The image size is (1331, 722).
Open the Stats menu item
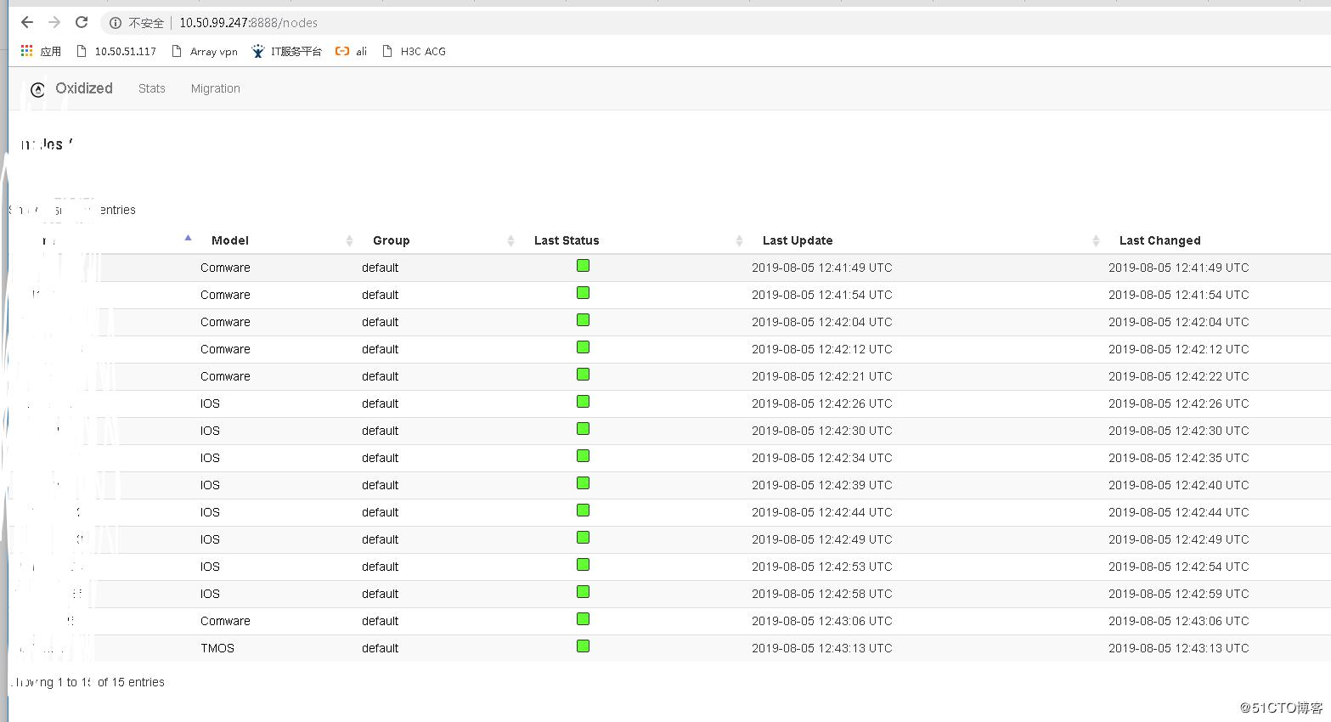(x=152, y=88)
